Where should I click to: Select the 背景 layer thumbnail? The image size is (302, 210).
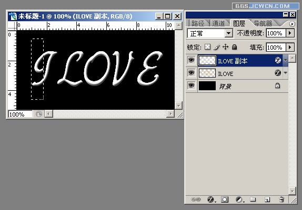click(x=207, y=85)
